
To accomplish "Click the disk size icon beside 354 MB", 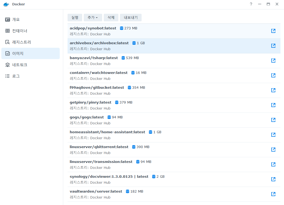I will [x=129, y=87].
